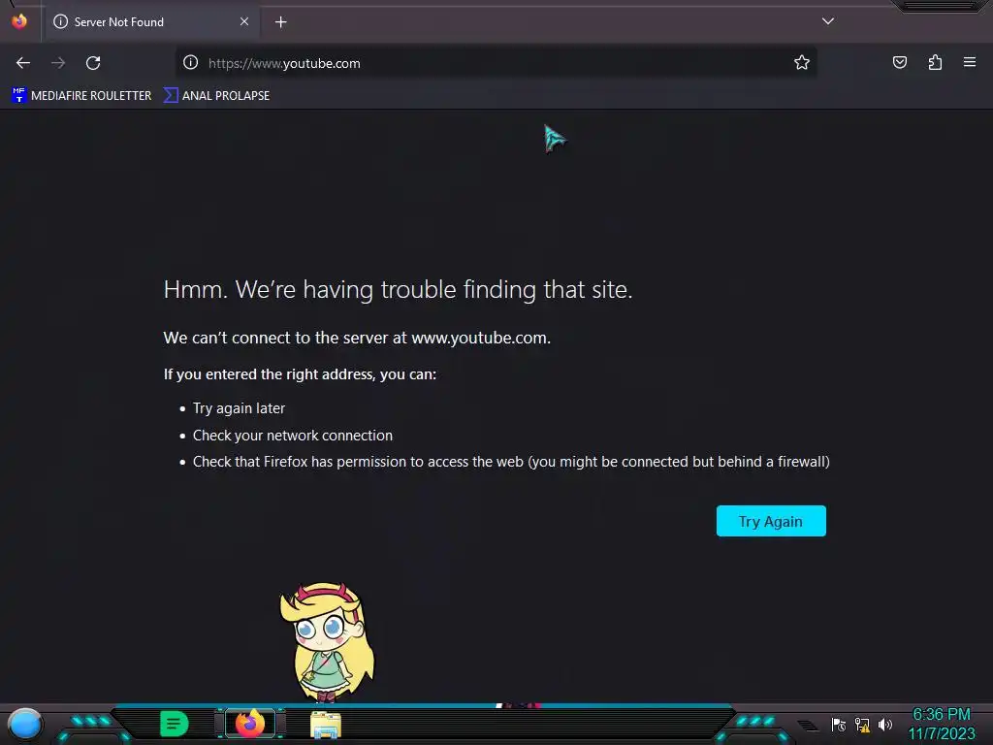Open File Explorer from the taskbar

326,725
